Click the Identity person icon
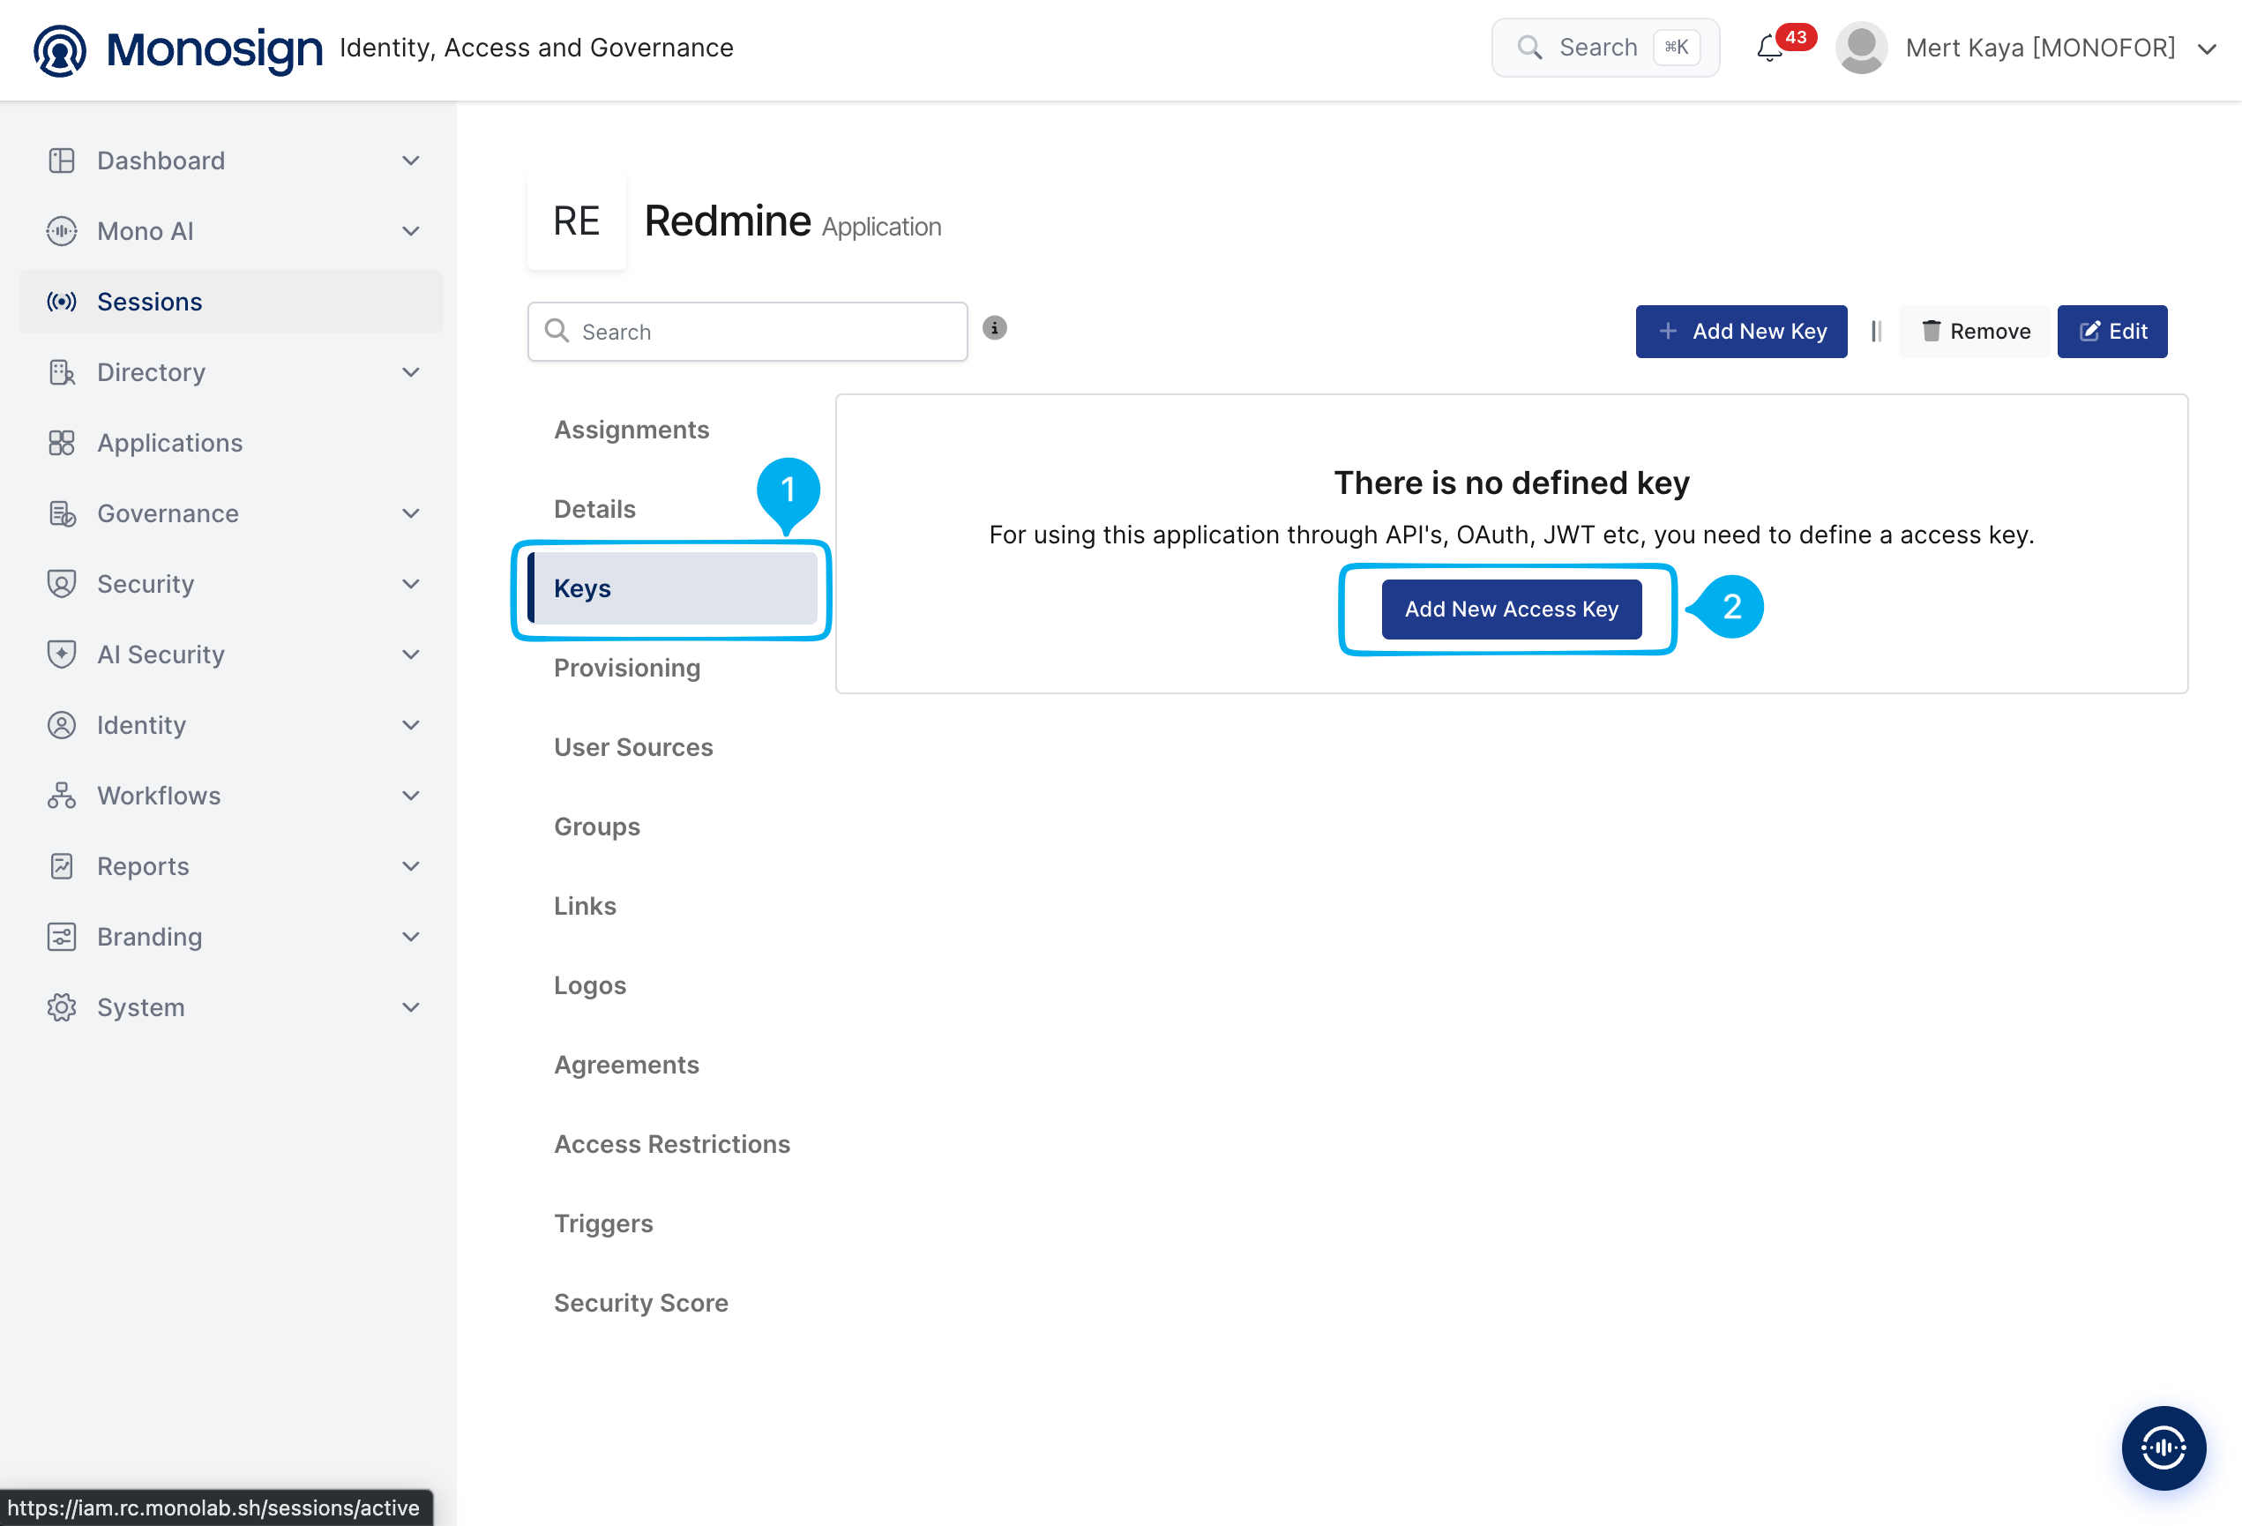This screenshot has width=2242, height=1526. pos(62,724)
